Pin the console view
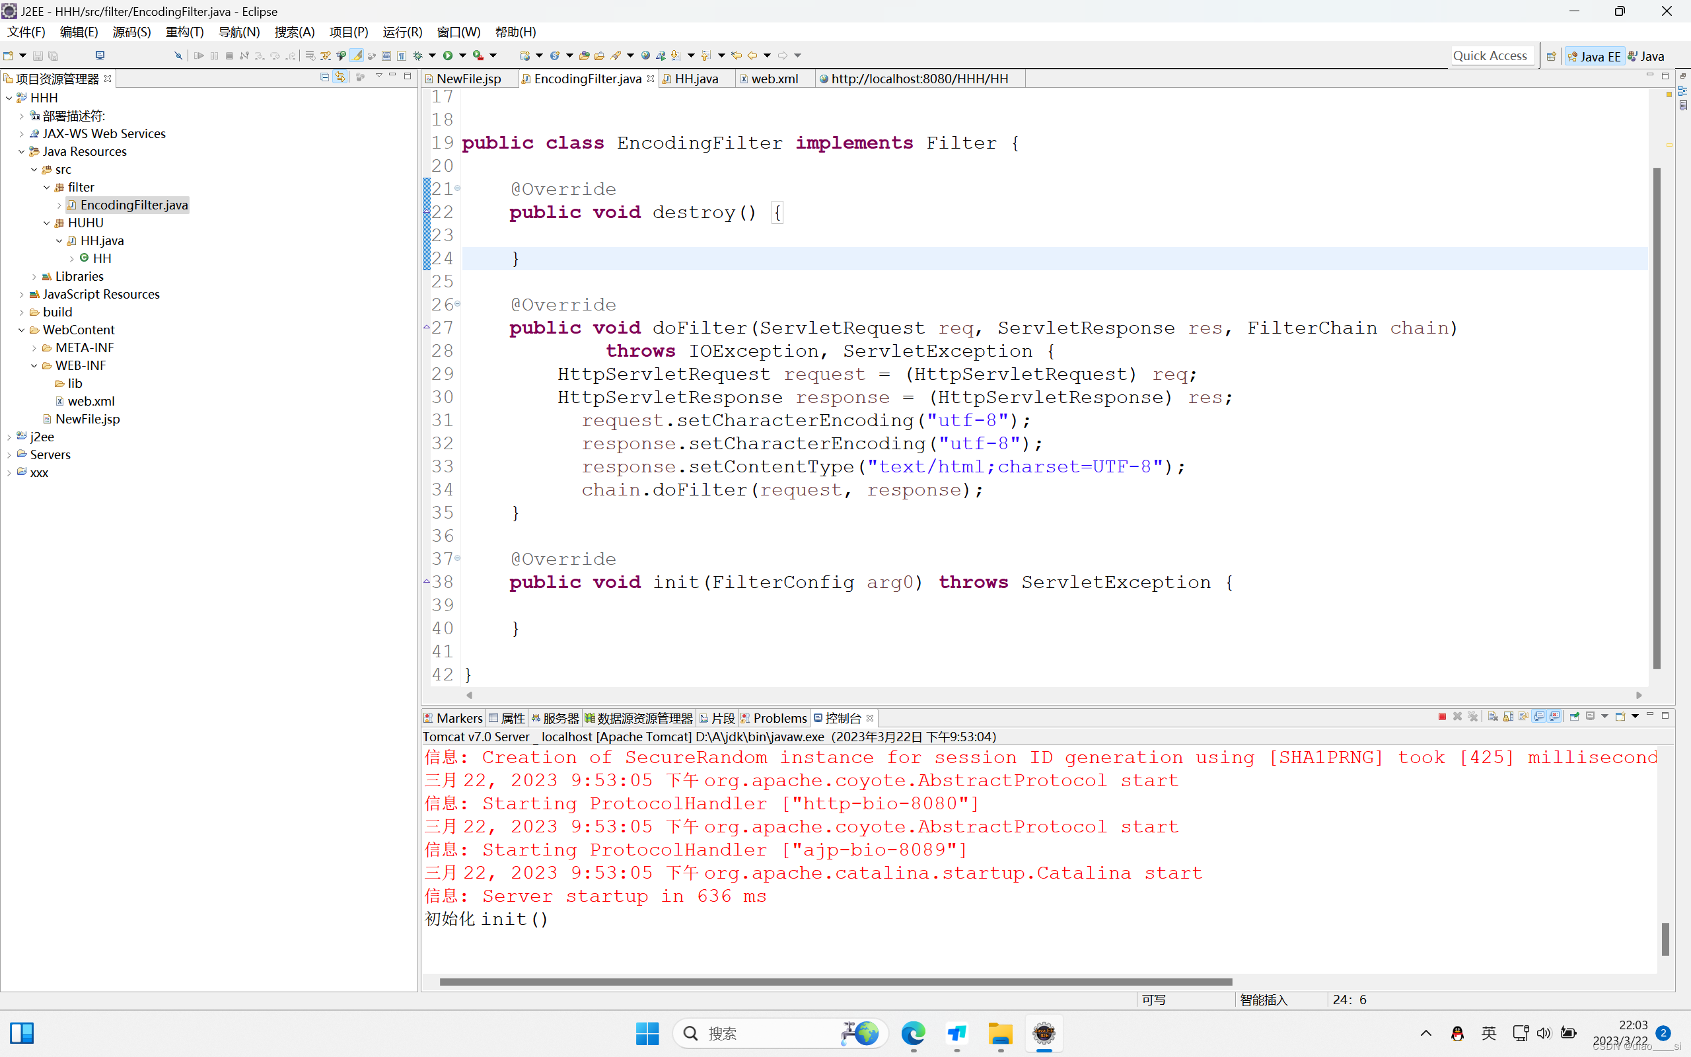 click(1574, 717)
